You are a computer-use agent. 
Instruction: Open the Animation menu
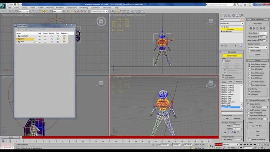(60, 8)
